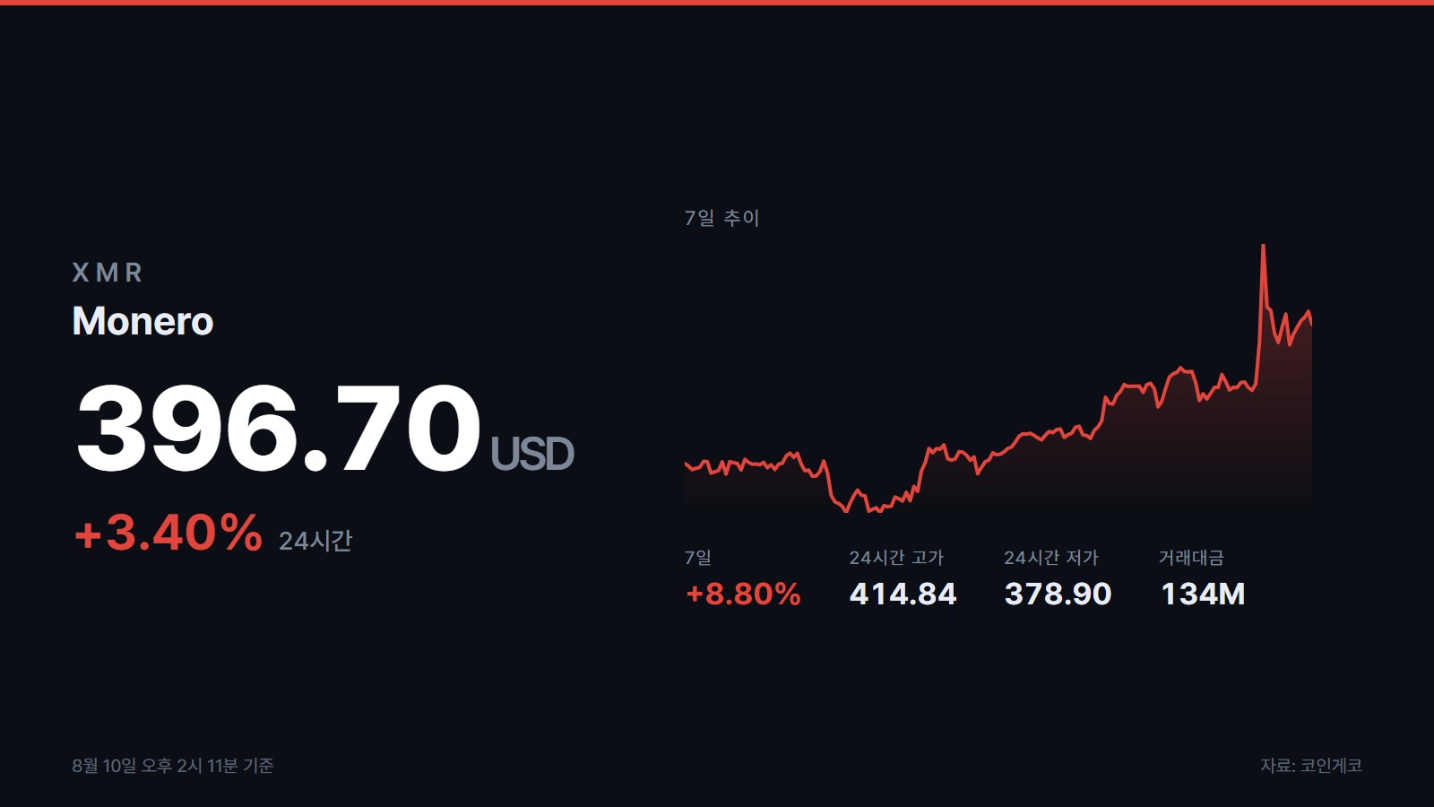Screen dimensions: 1434x807
Task: Click the 24시간 고가 label
Action: coord(896,558)
